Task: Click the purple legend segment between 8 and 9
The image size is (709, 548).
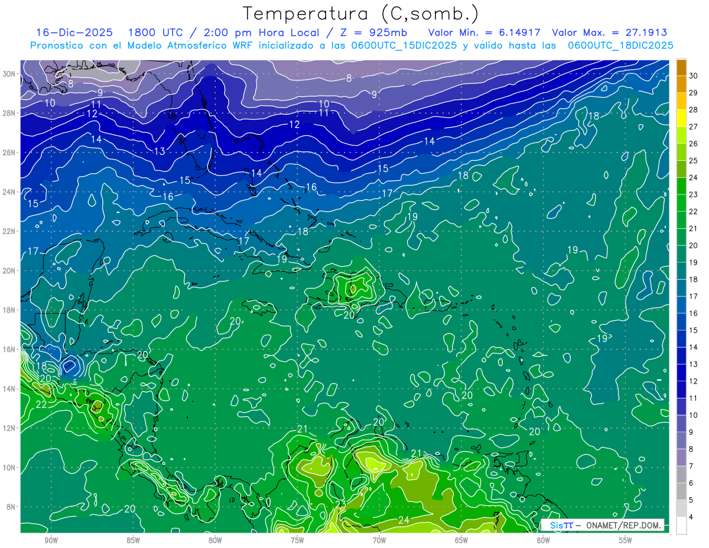Action: pyautogui.click(x=681, y=441)
